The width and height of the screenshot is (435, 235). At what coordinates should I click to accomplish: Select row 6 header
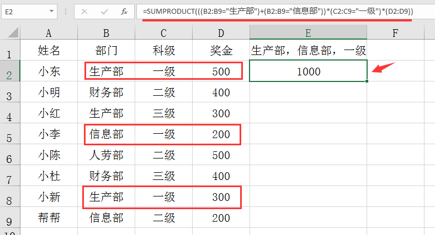[10, 155]
